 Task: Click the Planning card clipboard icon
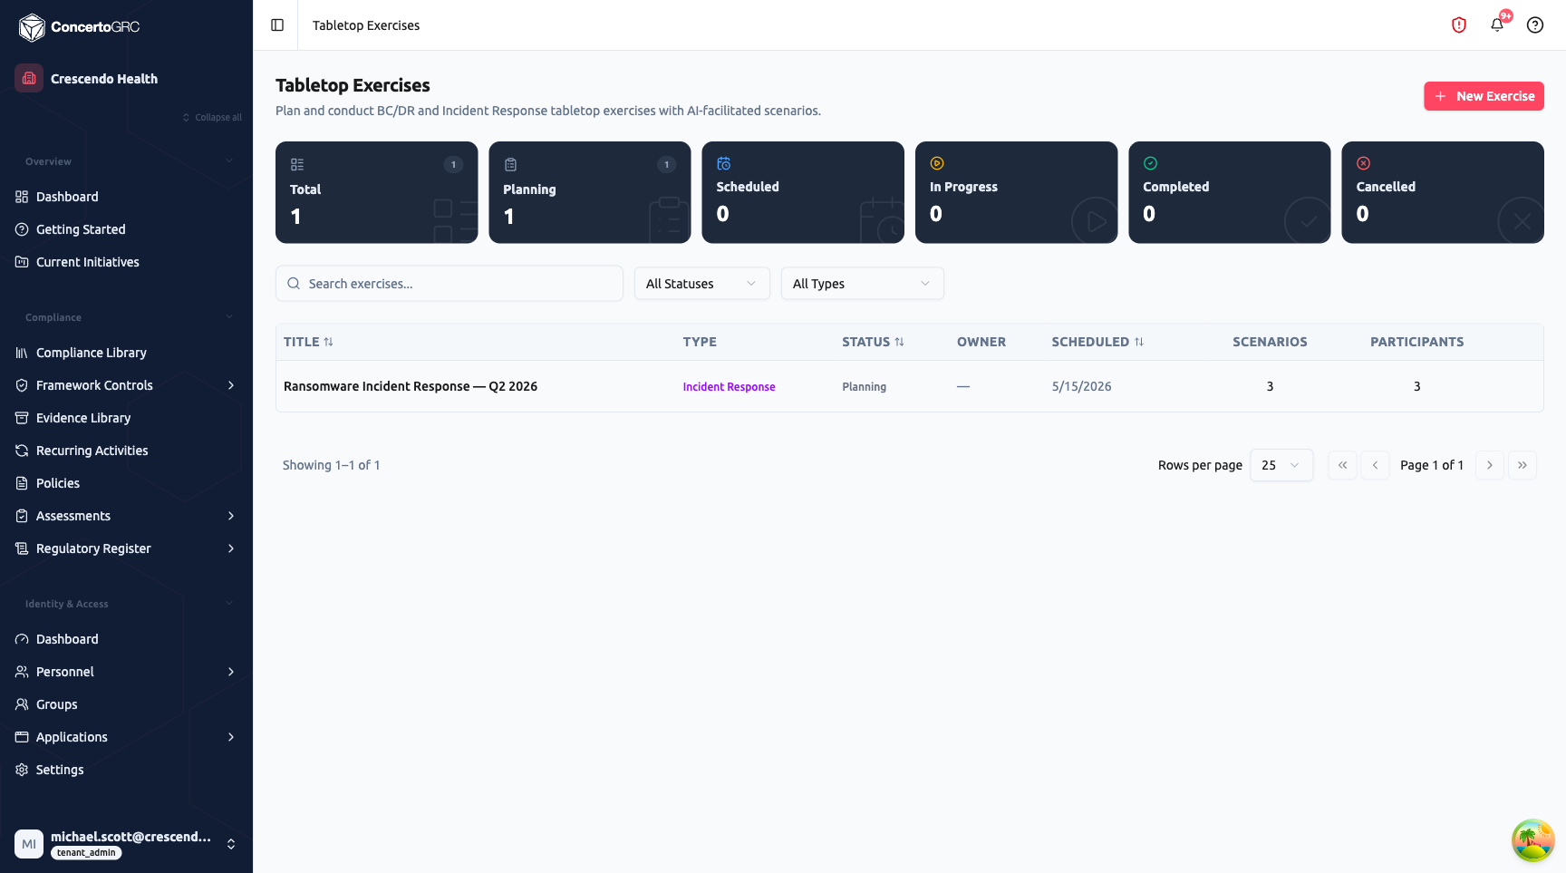point(510,164)
